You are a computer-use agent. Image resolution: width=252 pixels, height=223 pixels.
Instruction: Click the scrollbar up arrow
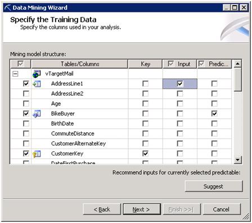pyautogui.click(x=238, y=64)
